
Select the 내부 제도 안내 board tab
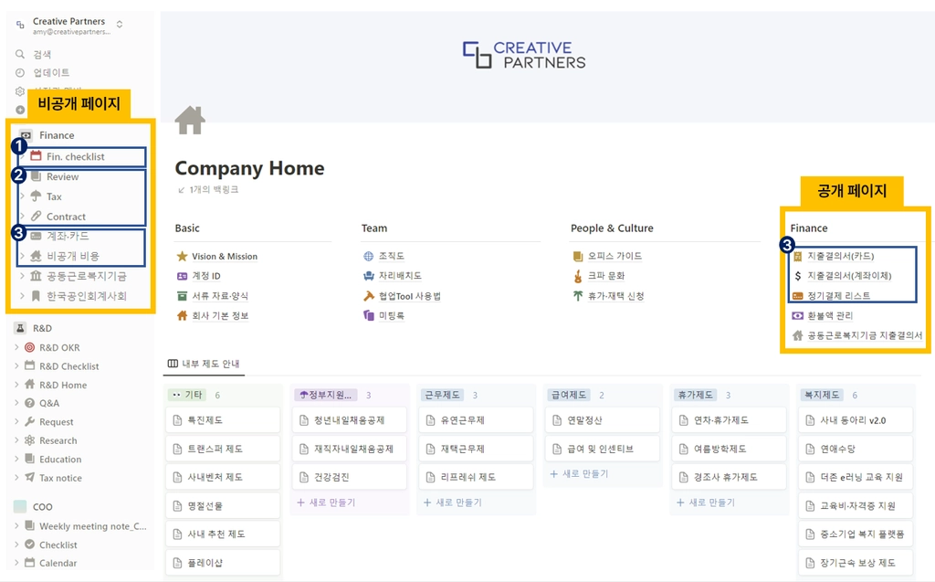(204, 364)
